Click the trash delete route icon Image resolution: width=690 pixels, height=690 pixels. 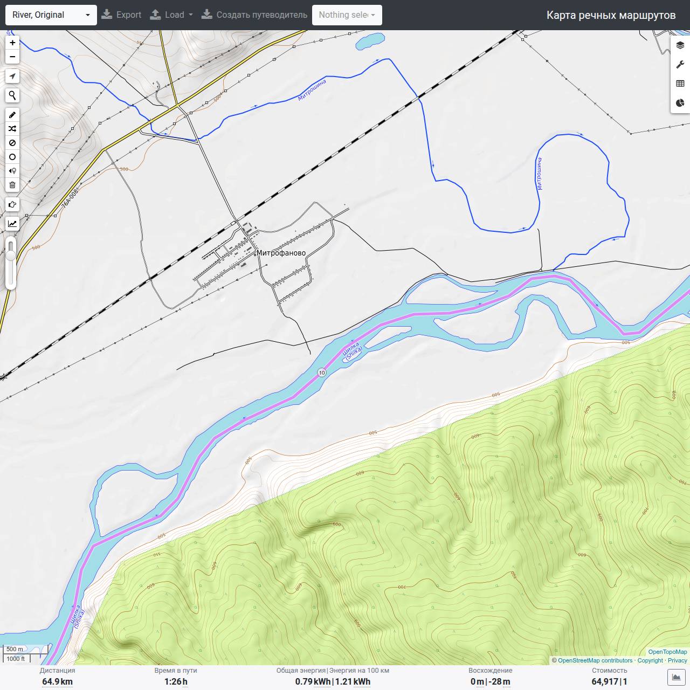coord(12,185)
